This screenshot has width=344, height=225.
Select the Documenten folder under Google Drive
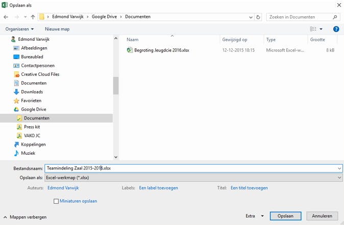pos(56,118)
